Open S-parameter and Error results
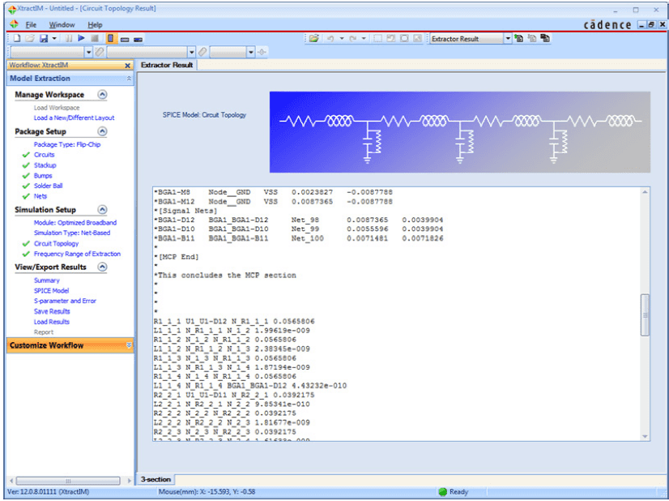Viewport: 669px width, 501px height. (66, 301)
